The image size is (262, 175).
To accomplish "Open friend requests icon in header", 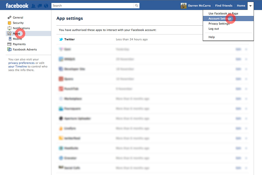I will [33, 6].
